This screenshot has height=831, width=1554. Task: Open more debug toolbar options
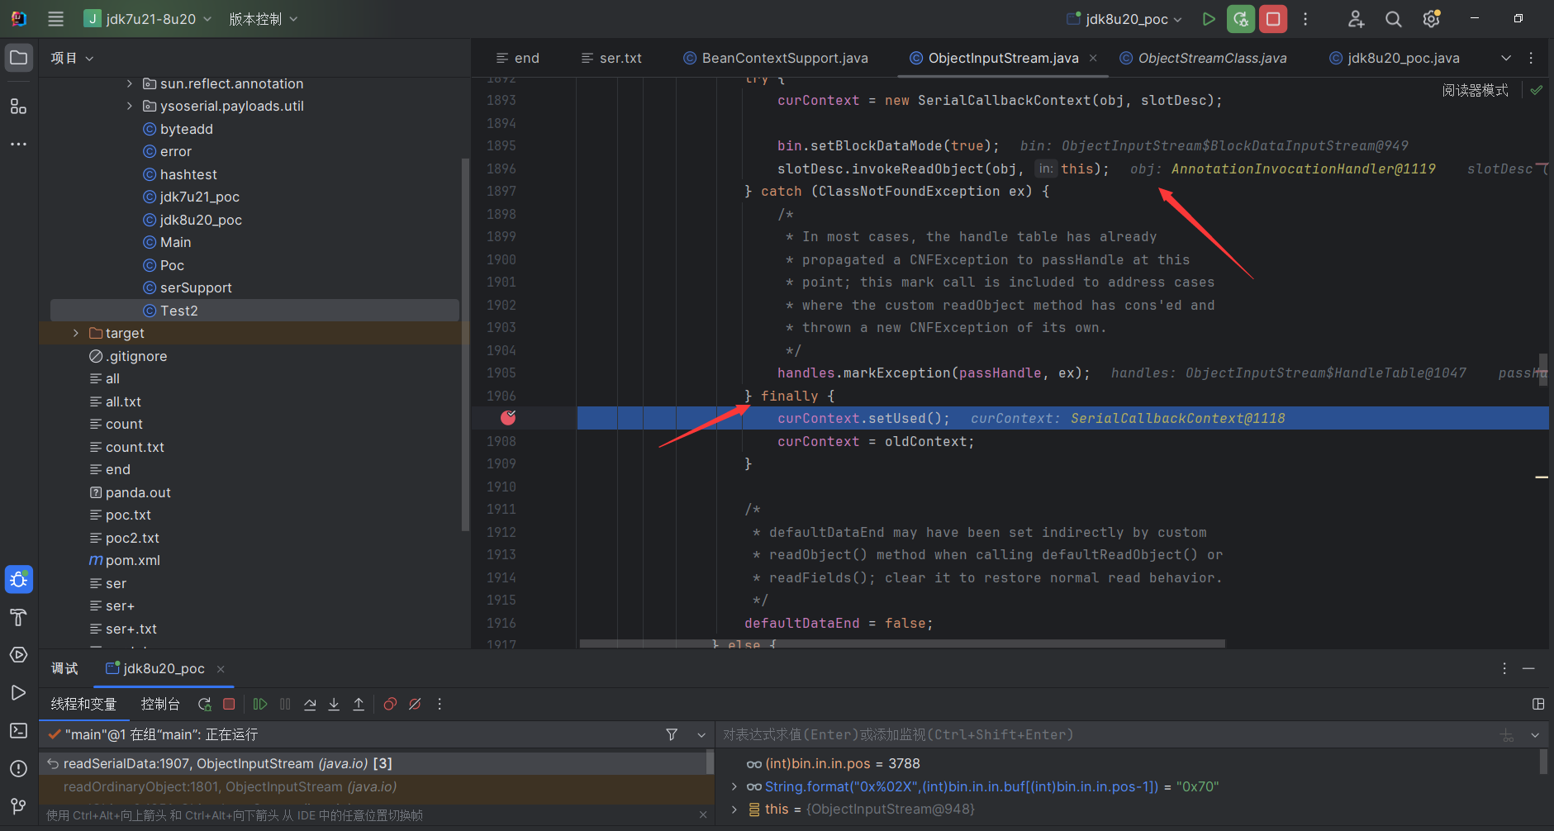(x=440, y=704)
